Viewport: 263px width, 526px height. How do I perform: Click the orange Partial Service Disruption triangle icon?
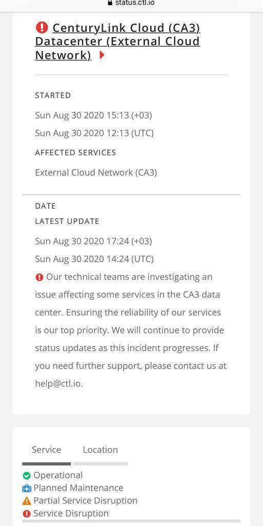[27, 501]
